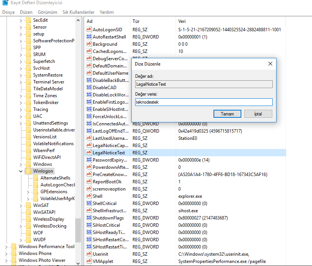The width and height of the screenshot is (312, 266).
Task: Expand the GPExtensions subkey
Action: click(28, 192)
